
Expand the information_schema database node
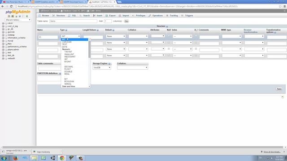click(x=3, y=38)
